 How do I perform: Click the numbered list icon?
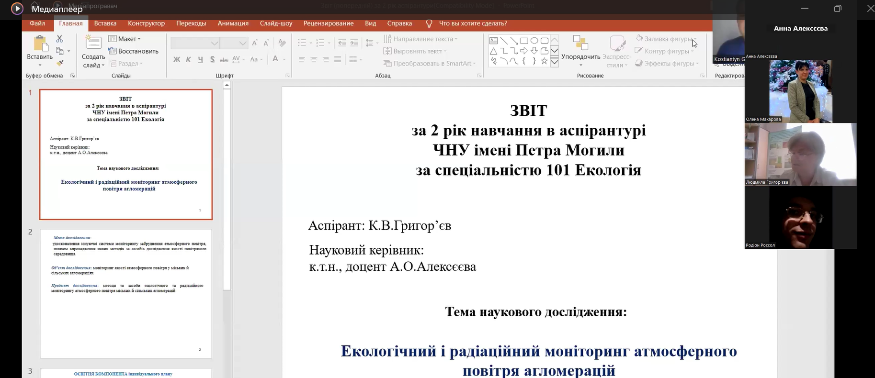coord(320,43)
